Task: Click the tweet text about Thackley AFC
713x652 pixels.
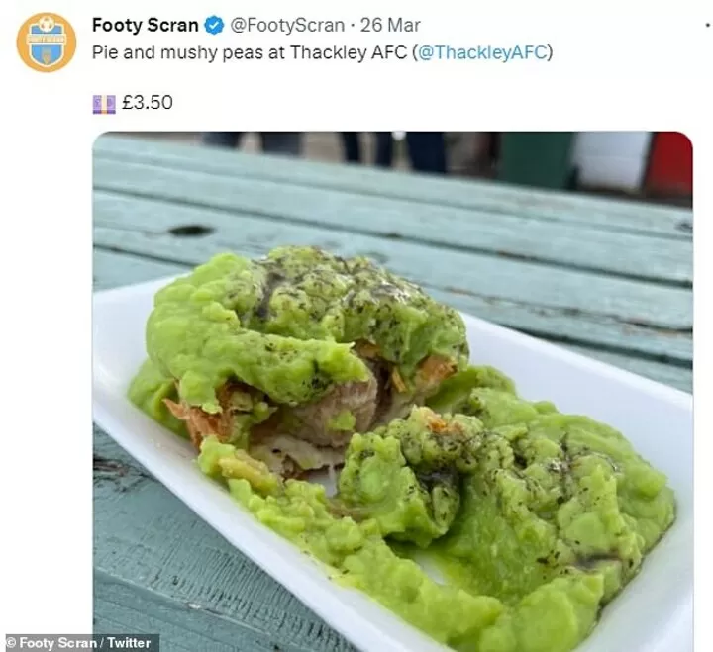Action: pyautogui.click(x=323, y=52)
